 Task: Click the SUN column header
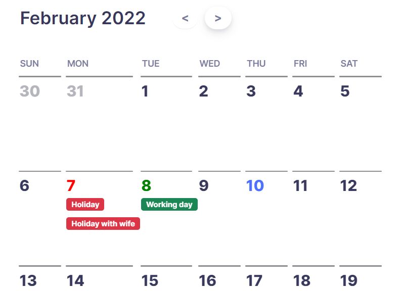pos(29,64)
